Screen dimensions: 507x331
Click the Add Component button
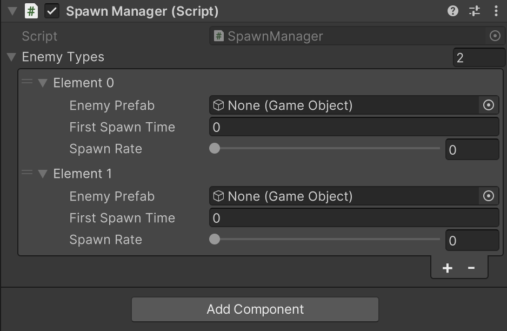coord(255,309)
